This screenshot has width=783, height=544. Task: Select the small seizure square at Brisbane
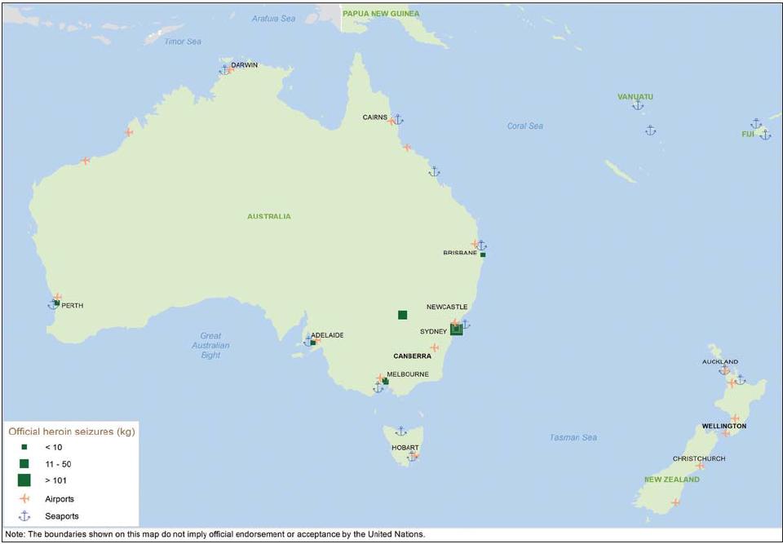tap(483, 255)
